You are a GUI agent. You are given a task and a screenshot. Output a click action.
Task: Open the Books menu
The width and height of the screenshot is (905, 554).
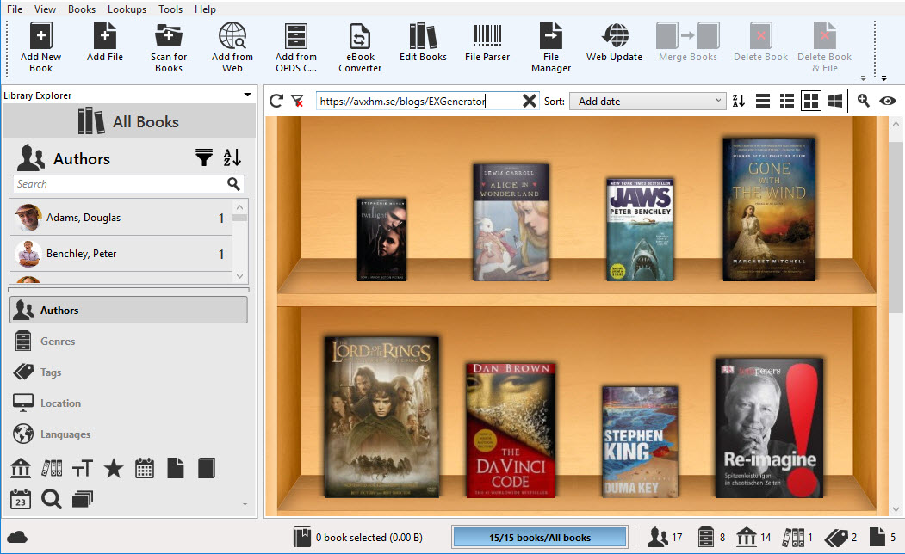82,9
